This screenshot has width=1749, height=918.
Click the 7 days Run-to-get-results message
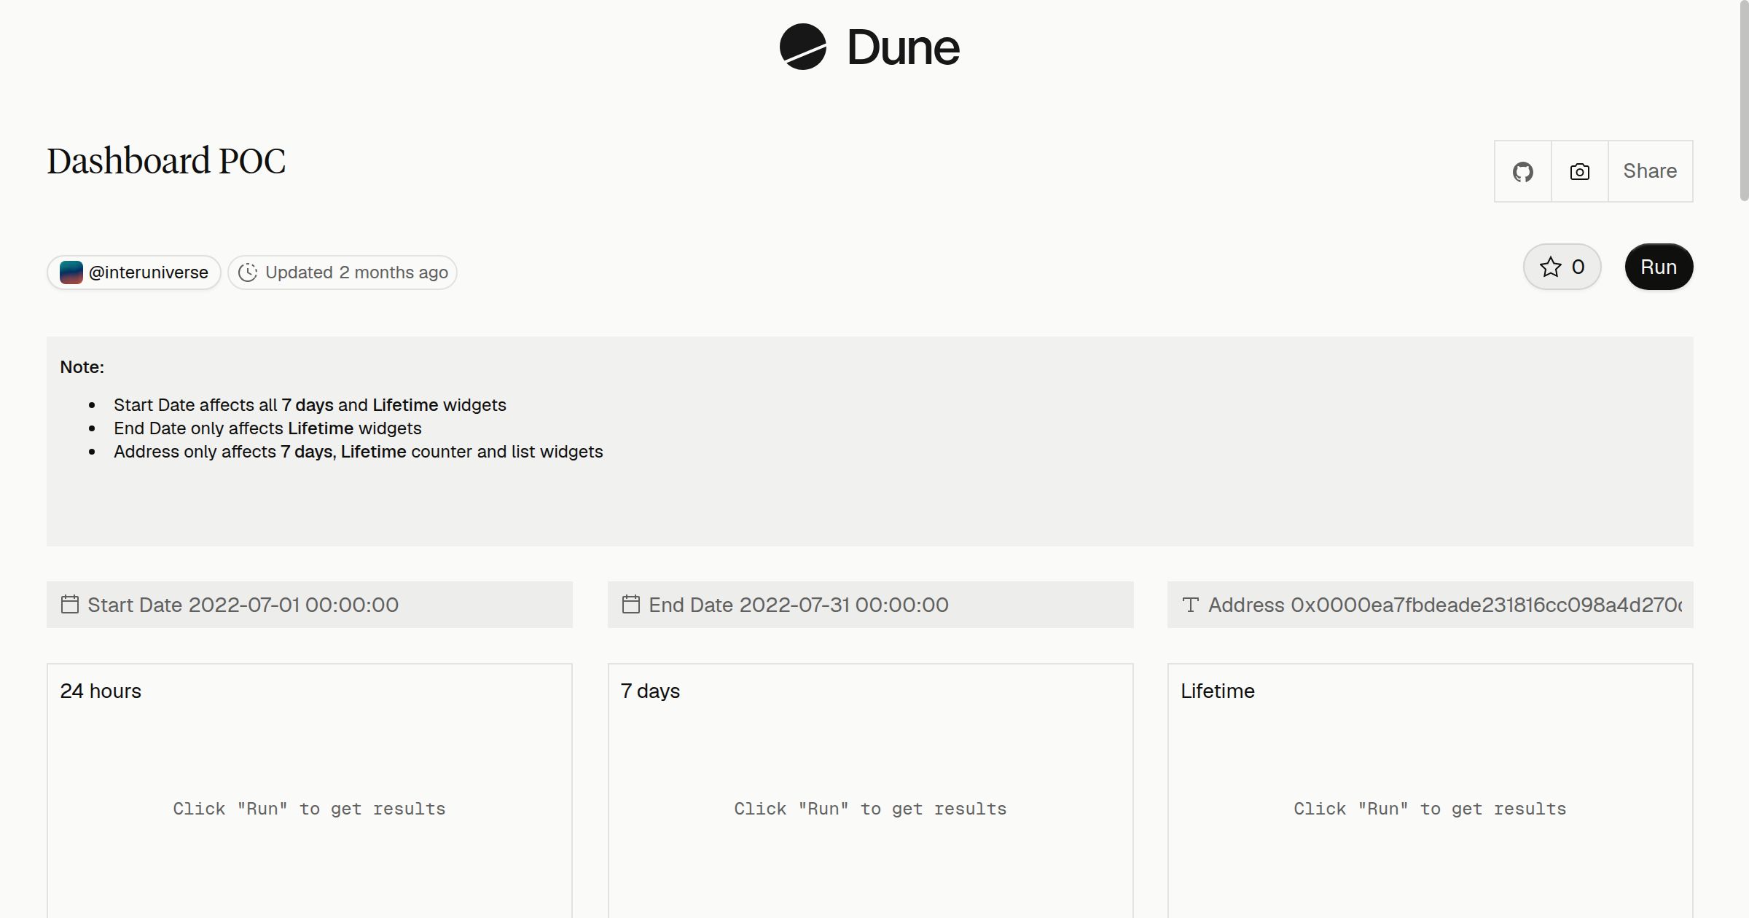tap(870, 809)
